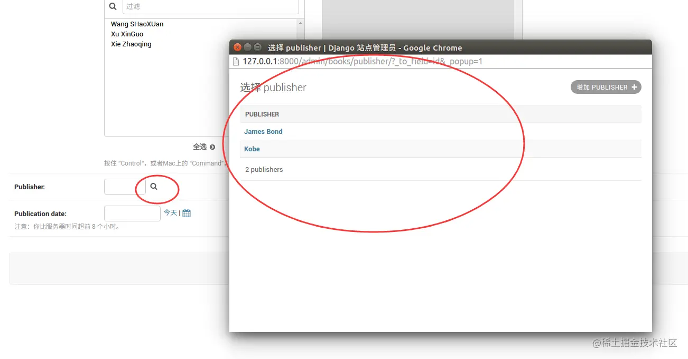Viewport: 688px width, 359px height.
Task: Sort by the PUBLISHER column header
Action: (x=262, y=114)
